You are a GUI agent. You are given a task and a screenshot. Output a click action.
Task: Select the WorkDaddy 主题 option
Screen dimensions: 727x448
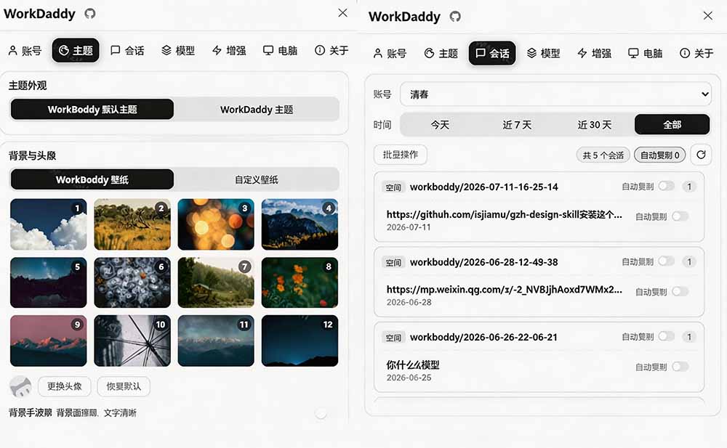[x=257, y=110]
